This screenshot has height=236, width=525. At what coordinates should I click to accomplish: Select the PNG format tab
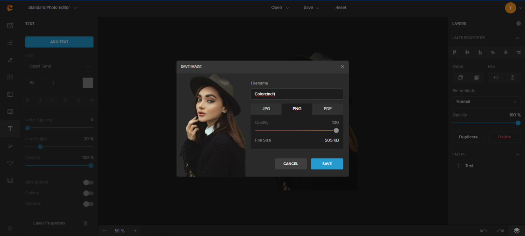point(297,109)
